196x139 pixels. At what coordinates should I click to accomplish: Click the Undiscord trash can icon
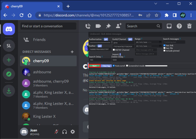(x=189, y=26)
